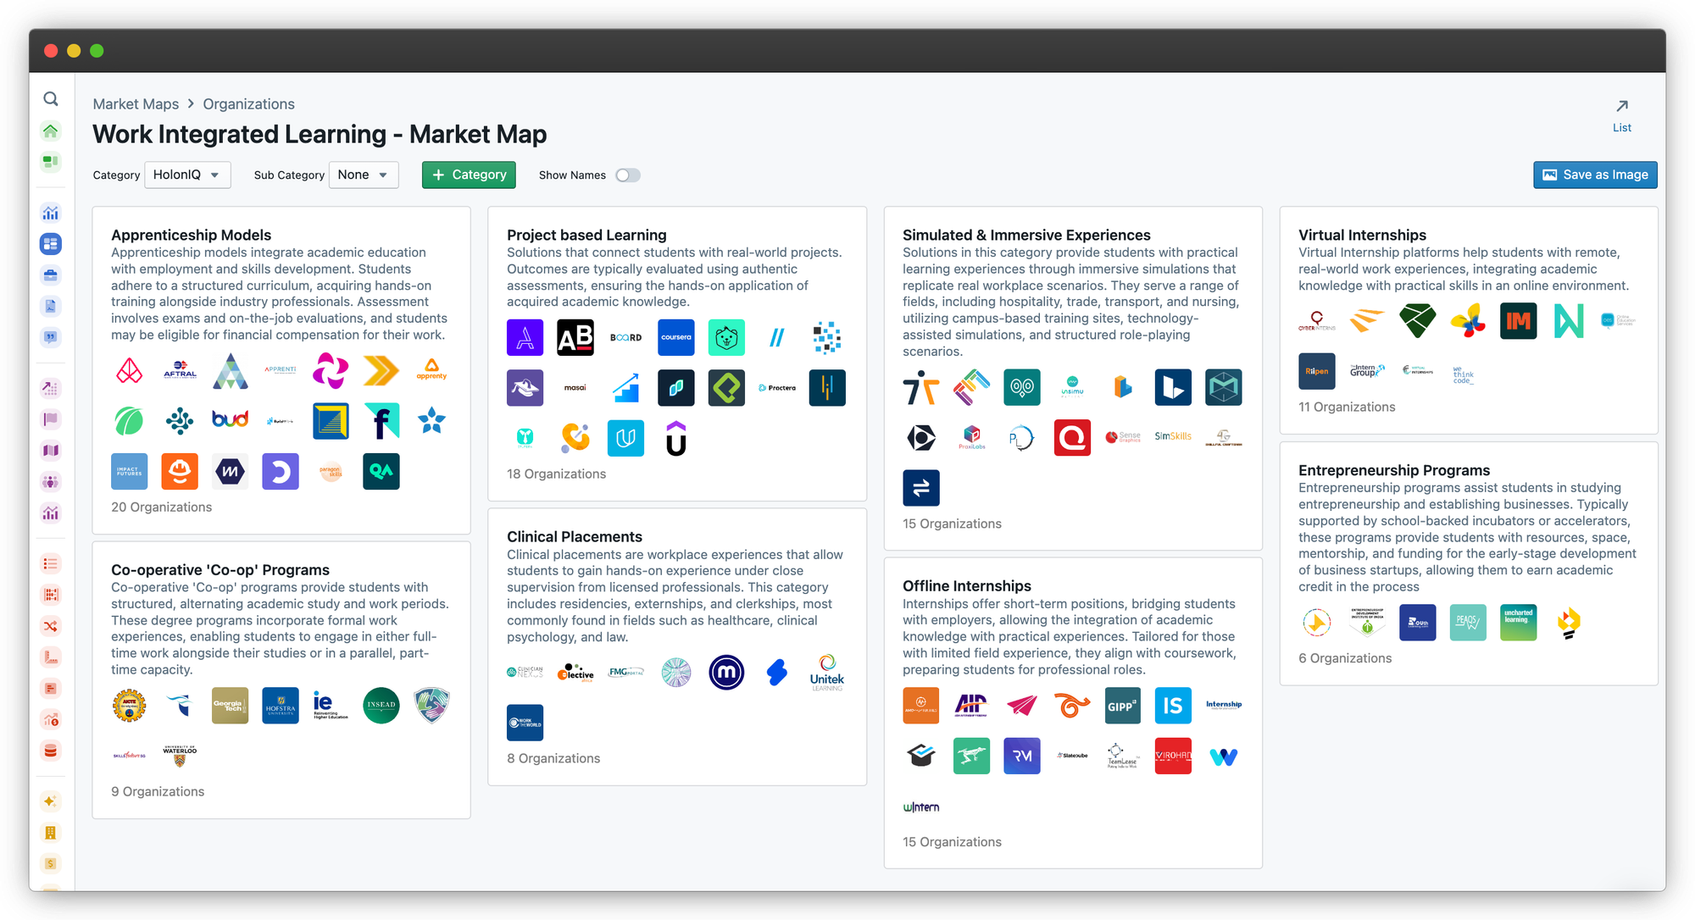Screen dimensions: 1695x920
Task: Click the Organizations breadcrumb link
Action: (248, 103)
